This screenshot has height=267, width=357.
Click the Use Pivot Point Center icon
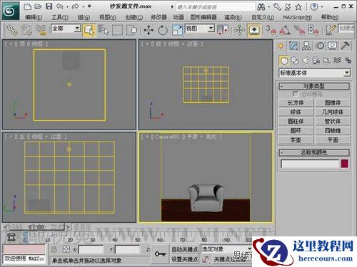pyautogui.click(x=223, y=30)
